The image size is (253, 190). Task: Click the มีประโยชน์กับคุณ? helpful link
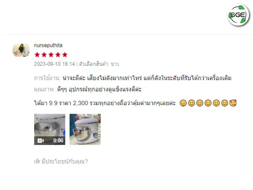point(65,161)
